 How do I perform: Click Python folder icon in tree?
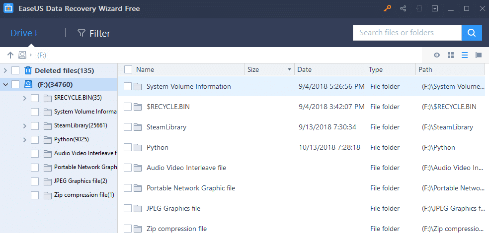tap(47, 140)
